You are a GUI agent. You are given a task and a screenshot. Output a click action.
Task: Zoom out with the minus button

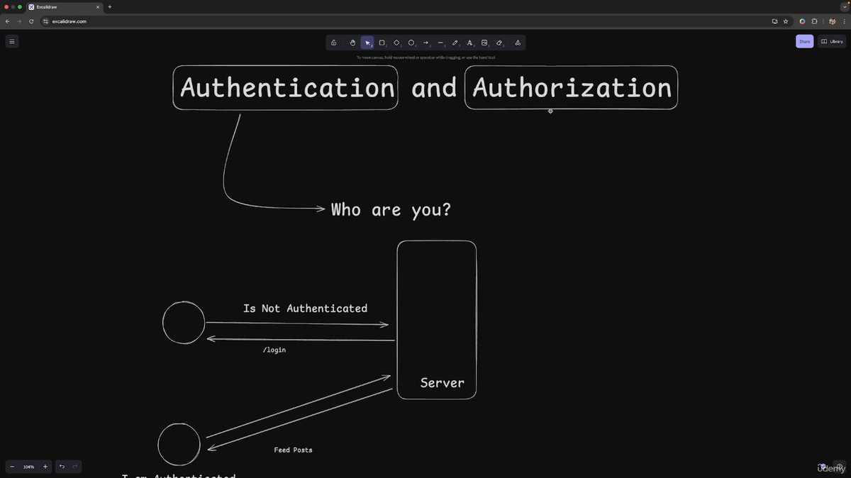pos(12,467)
